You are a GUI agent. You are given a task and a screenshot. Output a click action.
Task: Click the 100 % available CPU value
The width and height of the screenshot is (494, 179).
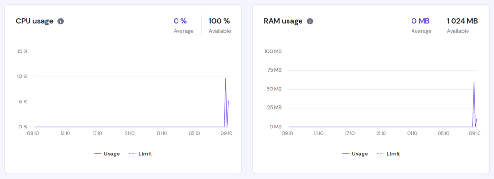[x=220, y=21]
